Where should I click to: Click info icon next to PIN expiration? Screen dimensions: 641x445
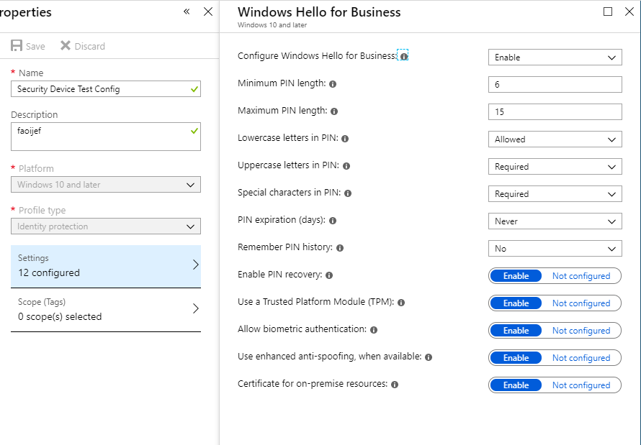click(x=333, y=221)
